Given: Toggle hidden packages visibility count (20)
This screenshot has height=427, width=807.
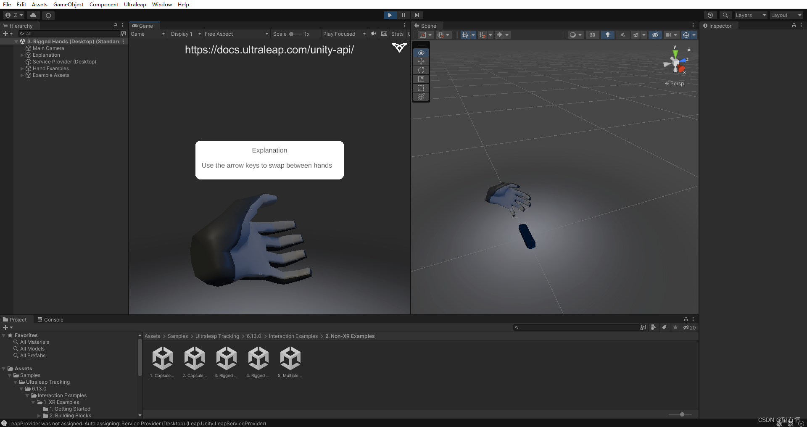Looking at the screenshot, I should pyautogui.click(x=689, y=327).
